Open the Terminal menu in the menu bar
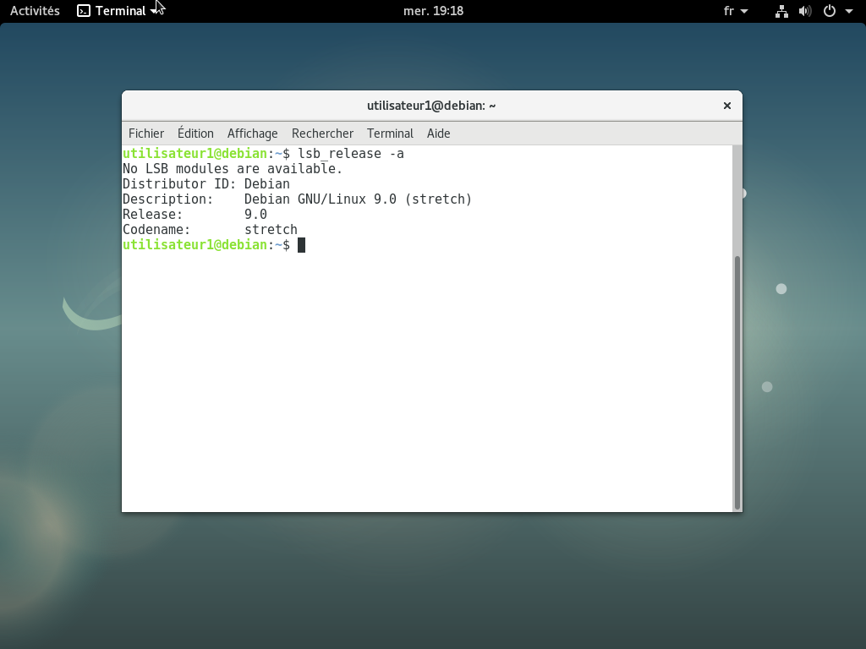The width and height of the screenshot is (866, 649). (x=390, y=134)
